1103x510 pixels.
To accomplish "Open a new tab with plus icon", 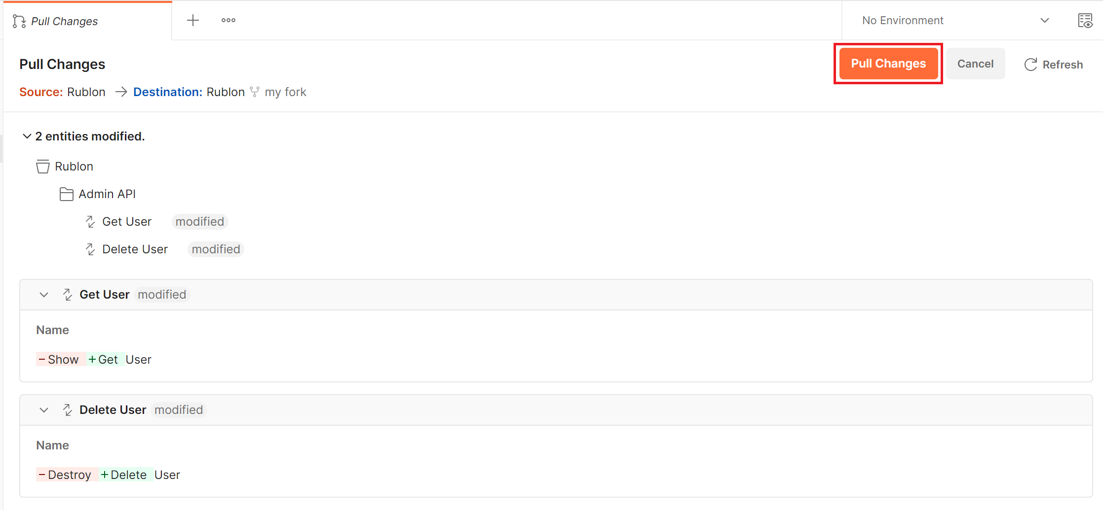I will point(193,20).
